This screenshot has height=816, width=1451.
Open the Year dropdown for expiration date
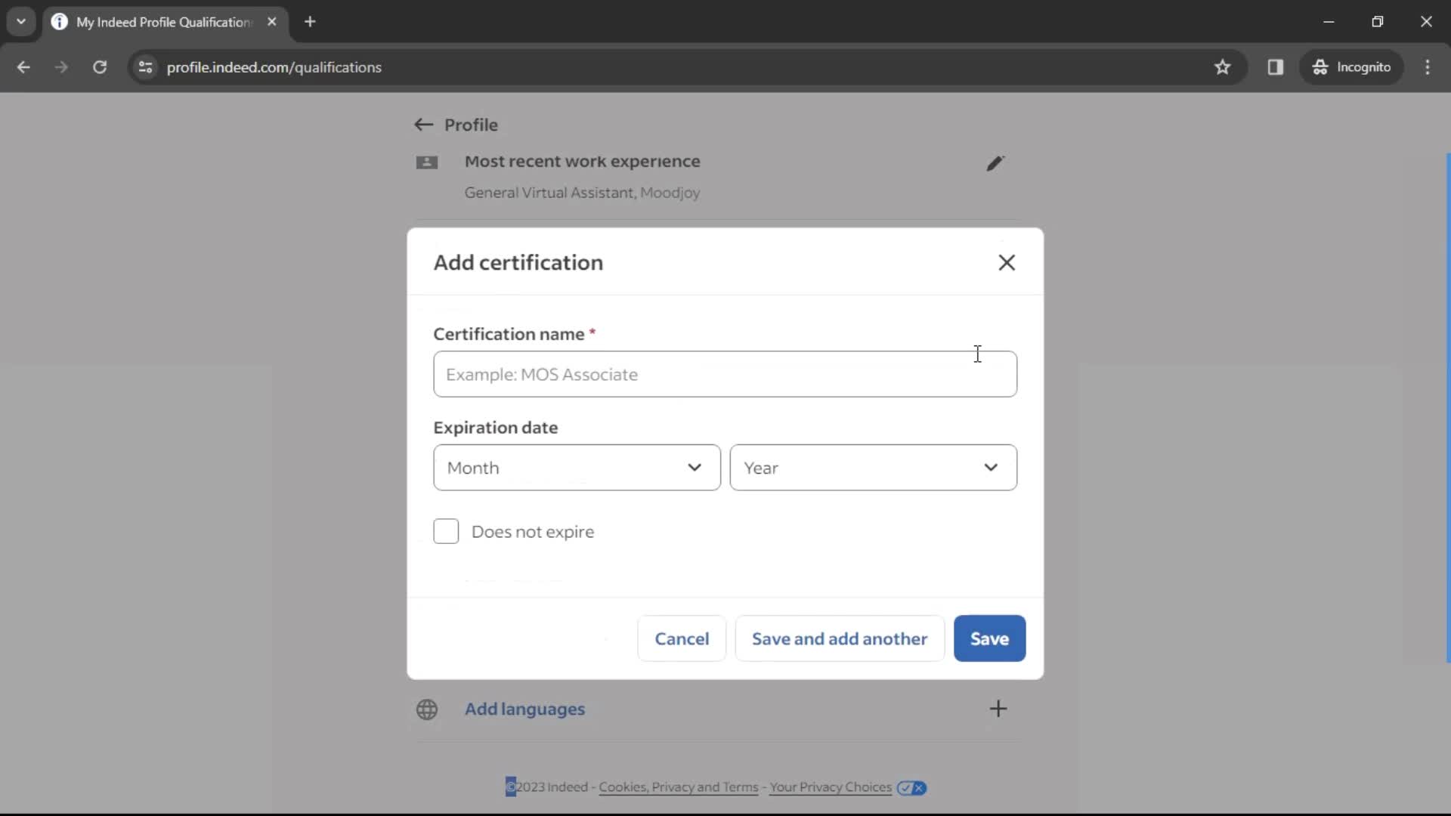tap(873, 467)
